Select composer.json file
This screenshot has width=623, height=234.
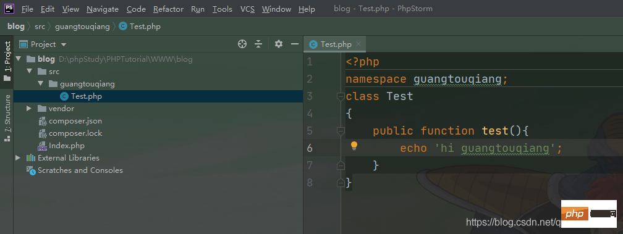pyautogui.click(x=75, y=121)
